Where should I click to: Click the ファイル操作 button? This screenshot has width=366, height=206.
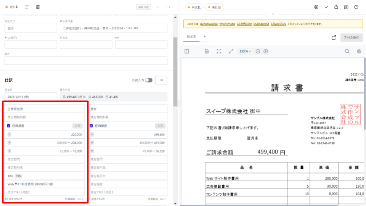(x=351, y=37)
